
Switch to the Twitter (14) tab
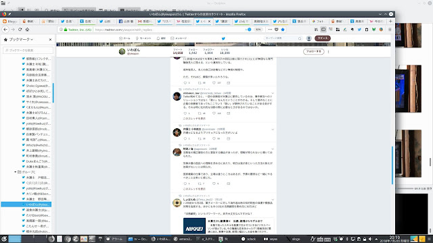[242, 21]
